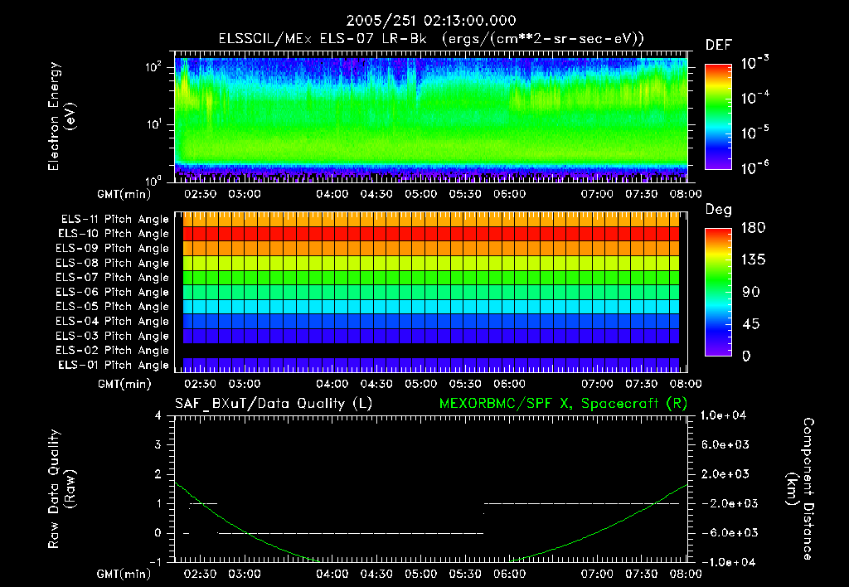Click the plot timestamp 2005/251 02:13:00.000

pyautogui.click(x=430, y=21)
